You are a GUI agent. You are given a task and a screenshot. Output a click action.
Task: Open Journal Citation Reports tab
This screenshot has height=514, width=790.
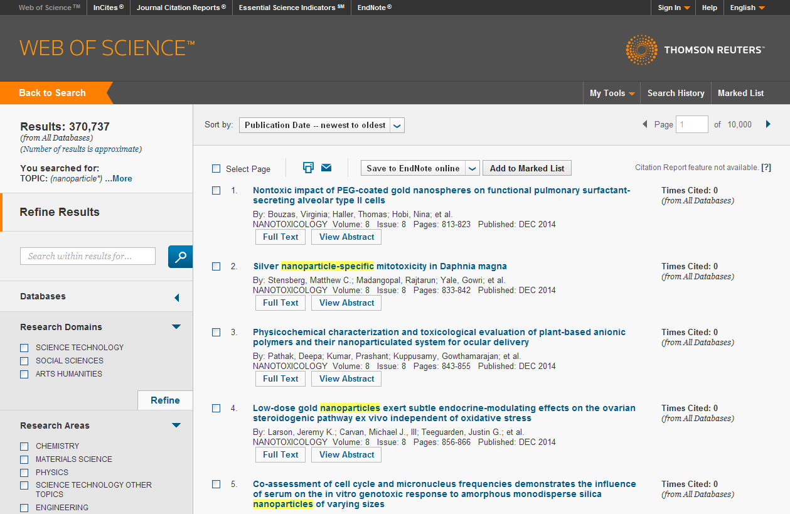(181, 8)
